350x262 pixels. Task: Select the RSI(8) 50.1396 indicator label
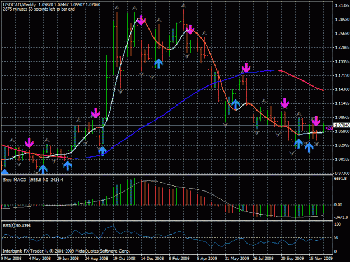17,226
